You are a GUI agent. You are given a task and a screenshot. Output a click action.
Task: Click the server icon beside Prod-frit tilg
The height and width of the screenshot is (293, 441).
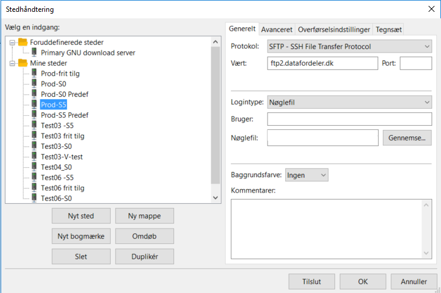pyautogui.click(x=34, y=73)
